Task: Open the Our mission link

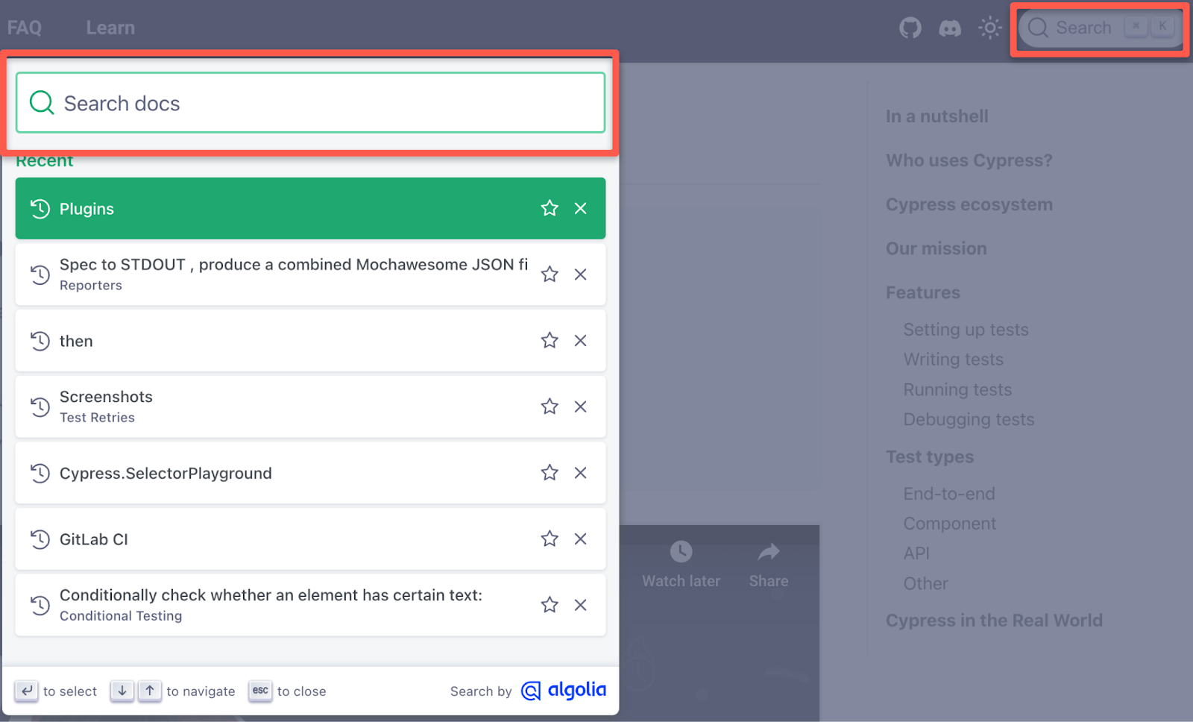Action: (937, 248)
